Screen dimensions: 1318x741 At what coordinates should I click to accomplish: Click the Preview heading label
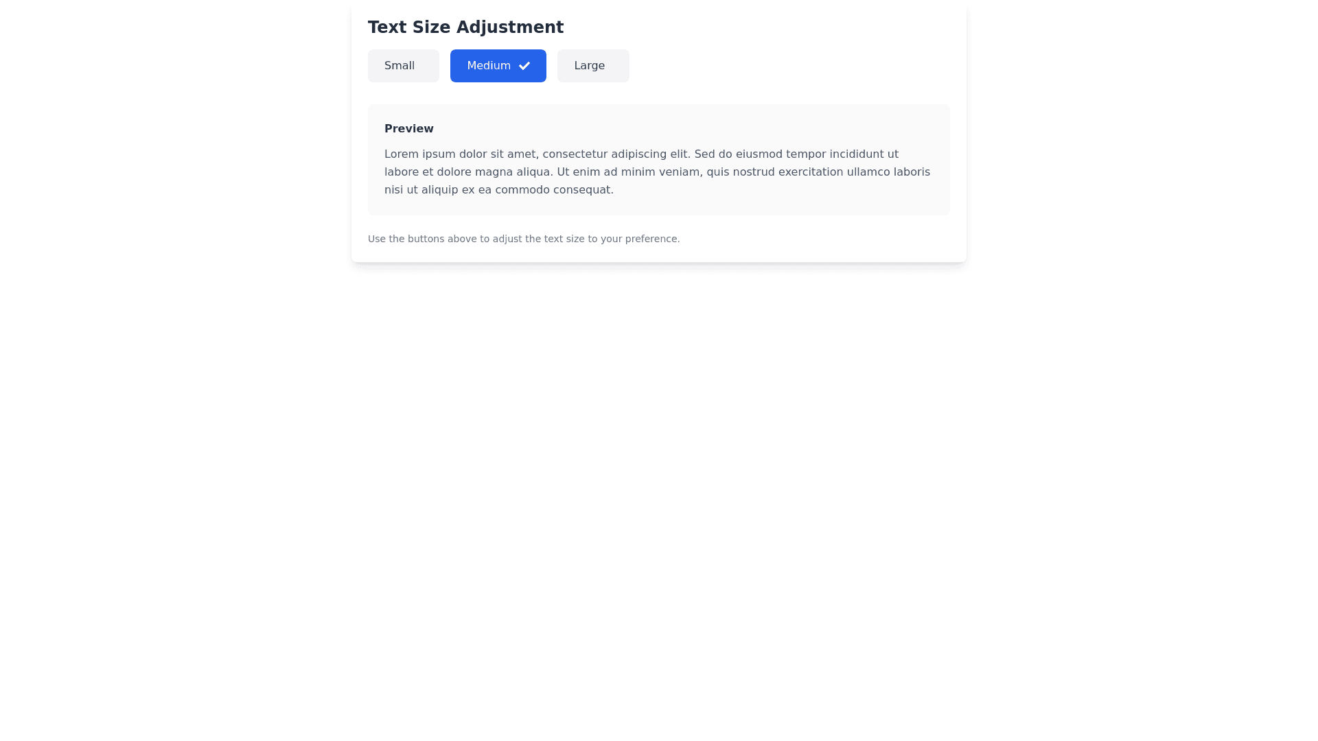(x=408, y=129)
